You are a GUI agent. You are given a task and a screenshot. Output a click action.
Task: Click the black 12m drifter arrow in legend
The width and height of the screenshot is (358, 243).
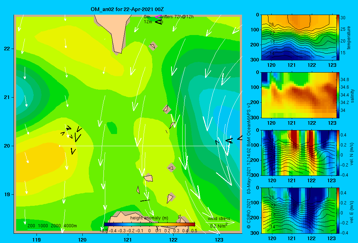158,22
